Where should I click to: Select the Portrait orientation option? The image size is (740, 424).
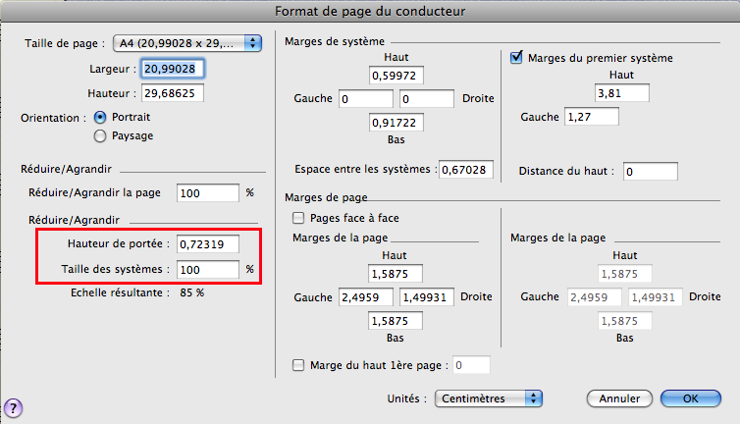100,117
